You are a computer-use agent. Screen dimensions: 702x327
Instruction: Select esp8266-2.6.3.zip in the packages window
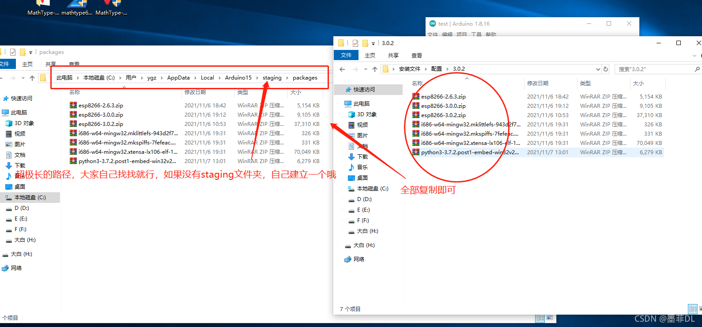click(x=101, y=106)
